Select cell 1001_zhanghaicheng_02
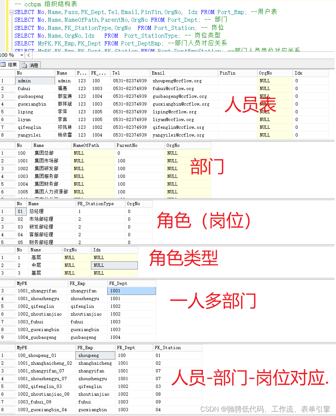The image size is (336, 416). coord(45,363)
